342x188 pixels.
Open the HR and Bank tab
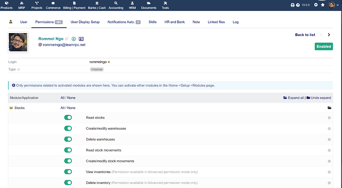tap(174, 22)
